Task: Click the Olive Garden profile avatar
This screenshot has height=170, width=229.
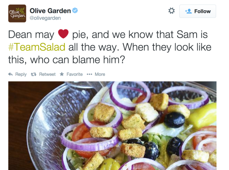Action: tap(17, 13)
